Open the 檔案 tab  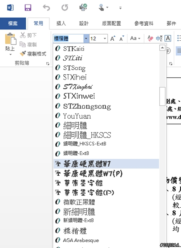pyautogui.click(x=13, y=23)
